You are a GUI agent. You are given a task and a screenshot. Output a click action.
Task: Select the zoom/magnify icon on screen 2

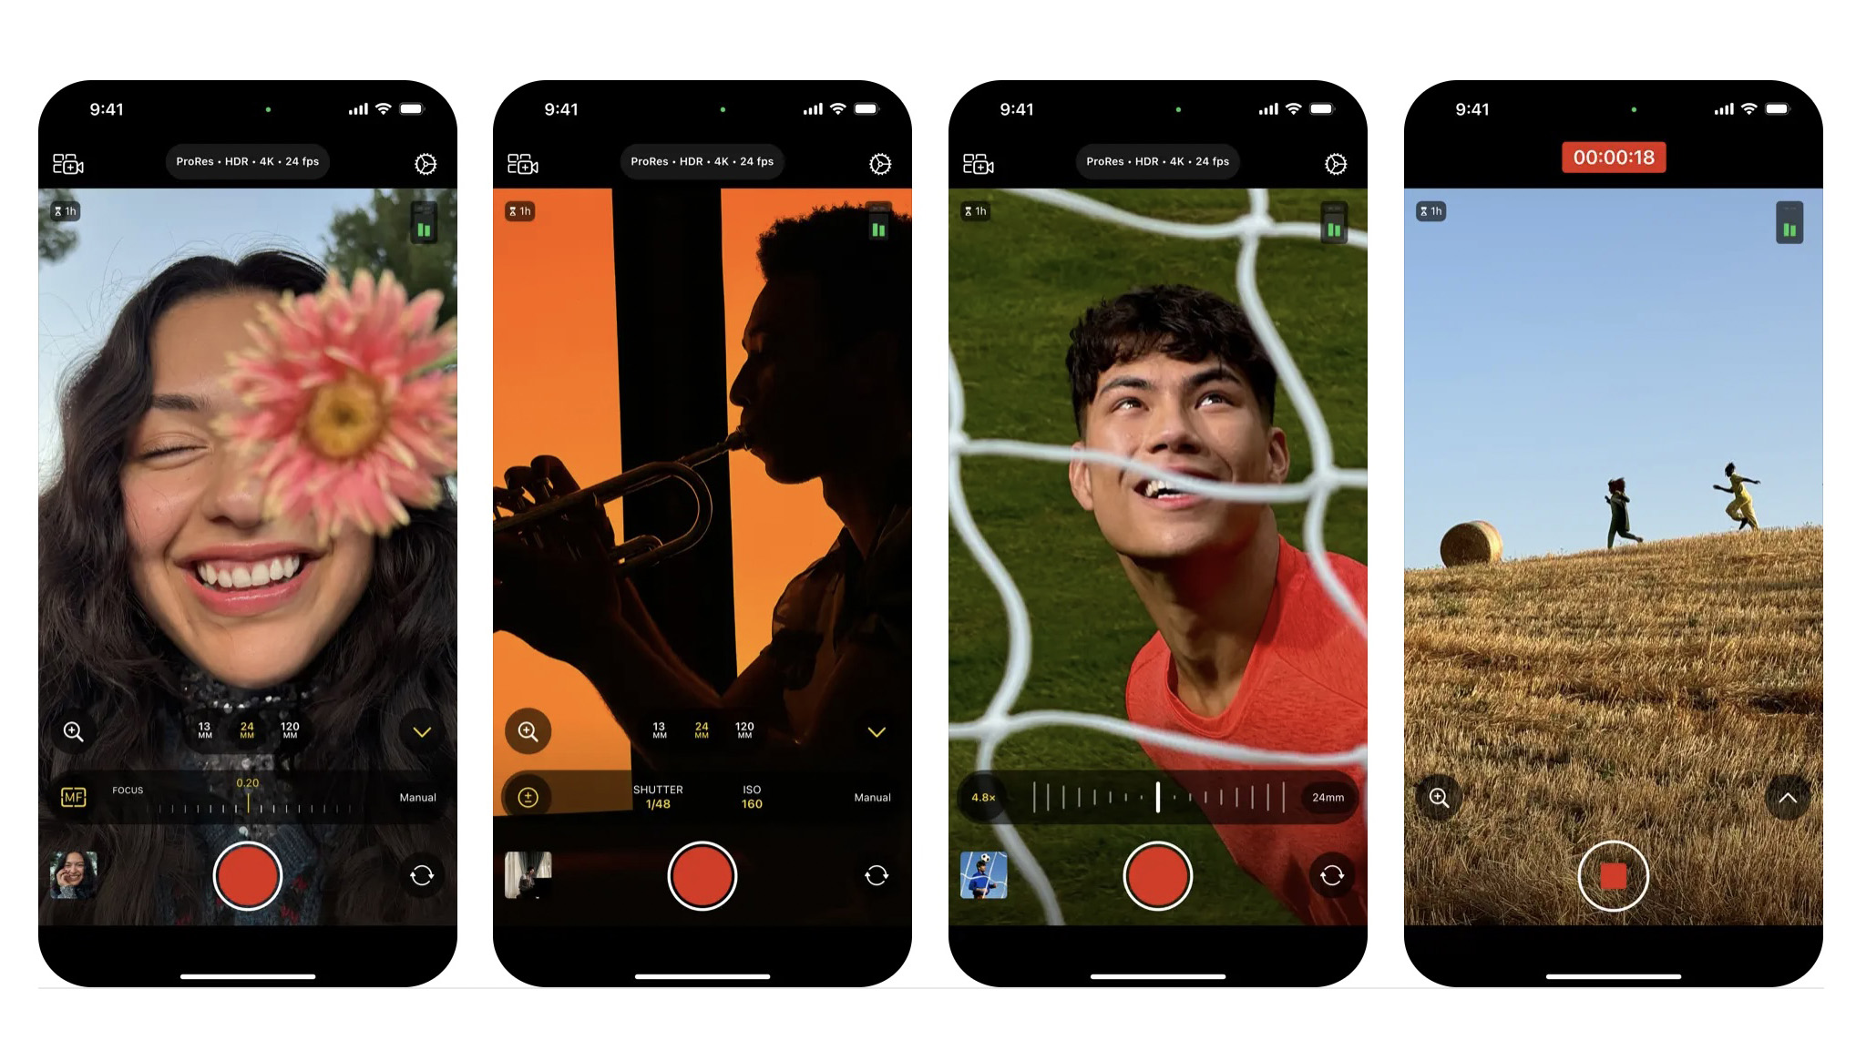pos(529,730)
